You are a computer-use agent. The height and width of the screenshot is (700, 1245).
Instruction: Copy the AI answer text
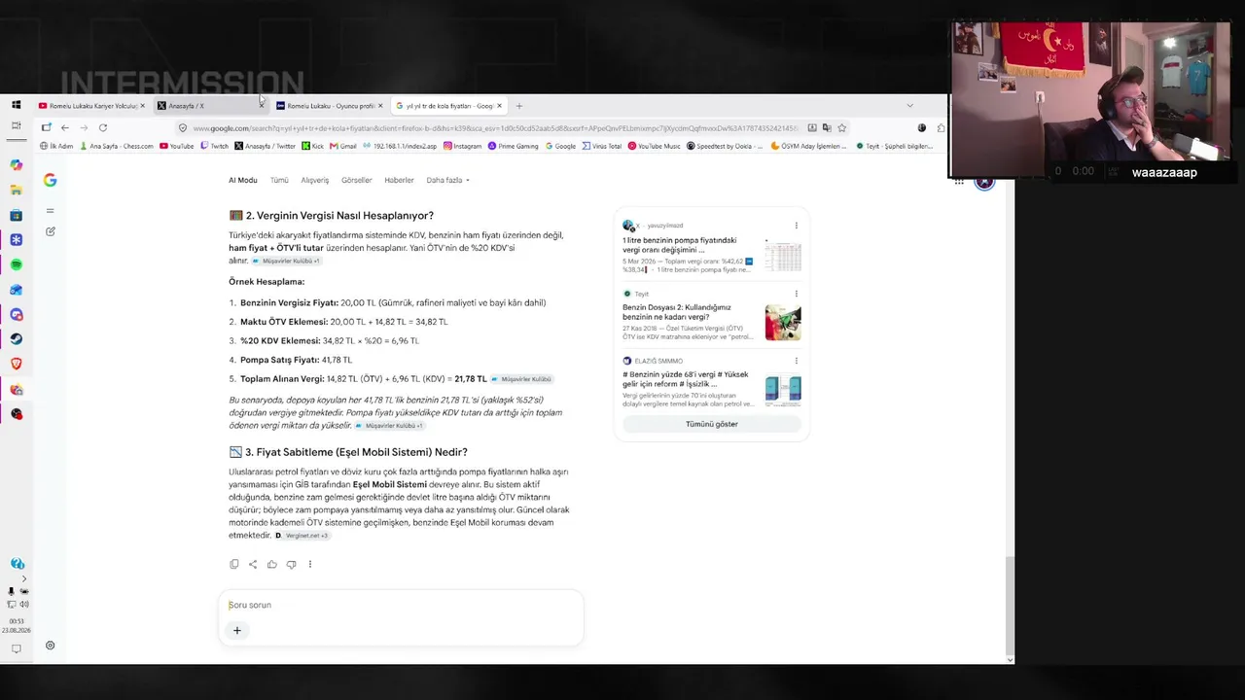tap(234, 564)
